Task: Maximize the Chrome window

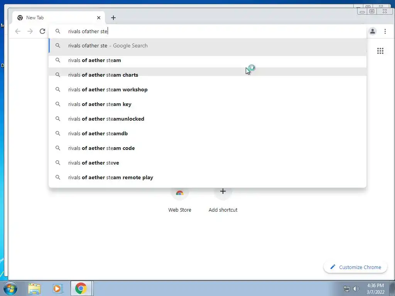Action: pos(372,11)
